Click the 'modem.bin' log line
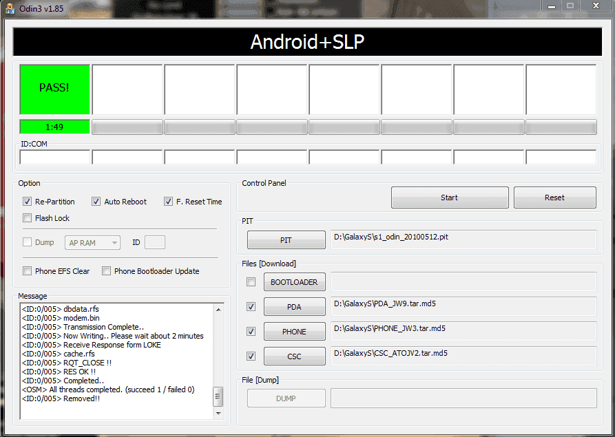The height and width of the screenshot is (437, 615). point(61,318)
